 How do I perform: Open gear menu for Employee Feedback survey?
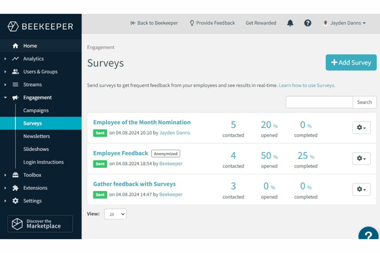361,158
